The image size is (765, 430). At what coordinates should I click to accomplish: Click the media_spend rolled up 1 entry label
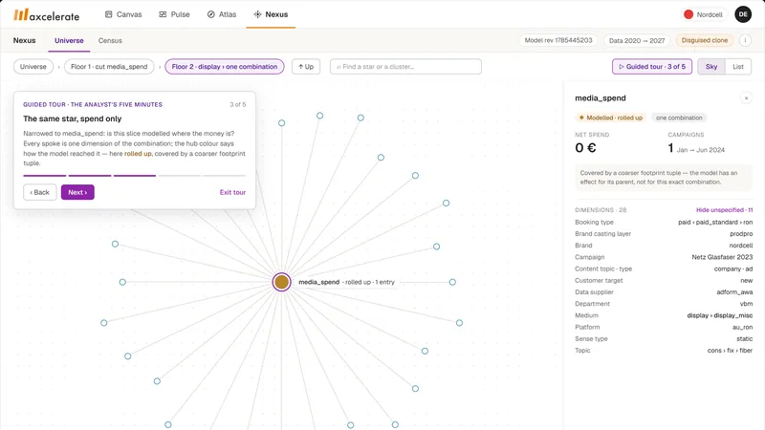pos(346,282)
